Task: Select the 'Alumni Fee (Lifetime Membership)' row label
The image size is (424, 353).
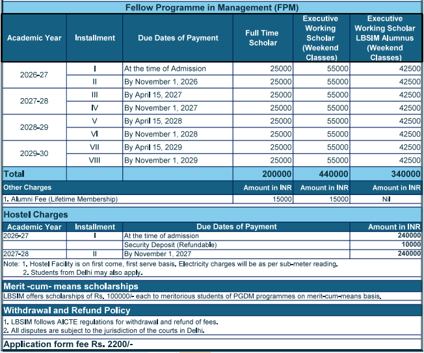Action: click(x=61, y=200)
